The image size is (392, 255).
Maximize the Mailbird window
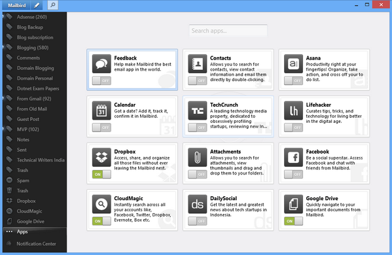click(x=367, y=5)
